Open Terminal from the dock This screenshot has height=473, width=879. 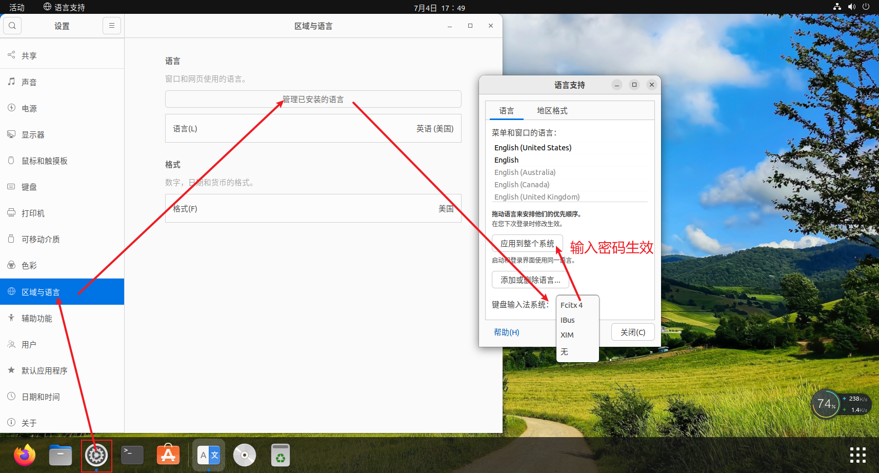132,455
